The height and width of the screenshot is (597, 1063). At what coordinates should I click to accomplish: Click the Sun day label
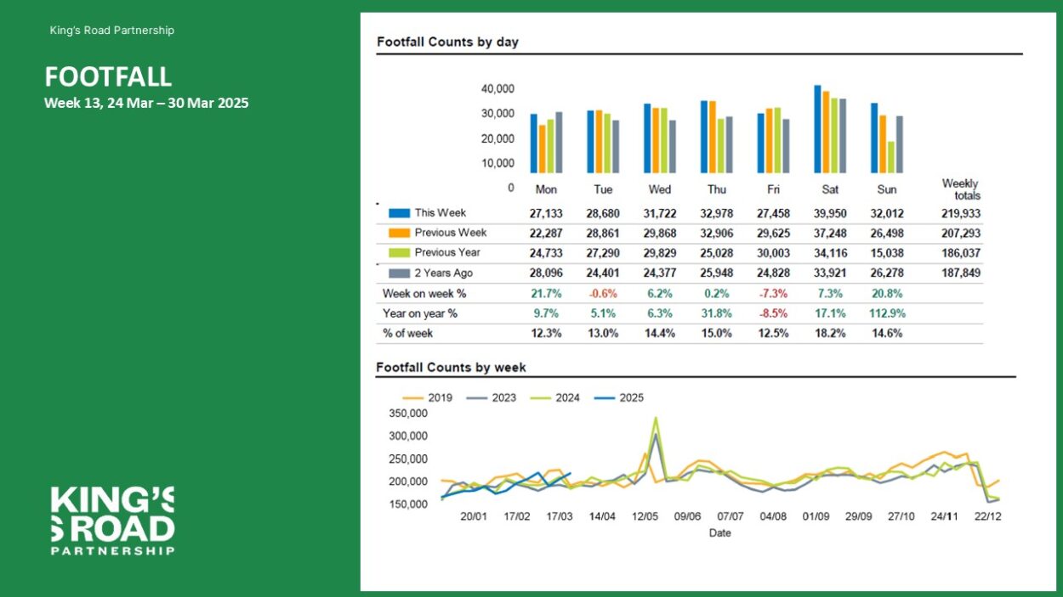(886, 189)
